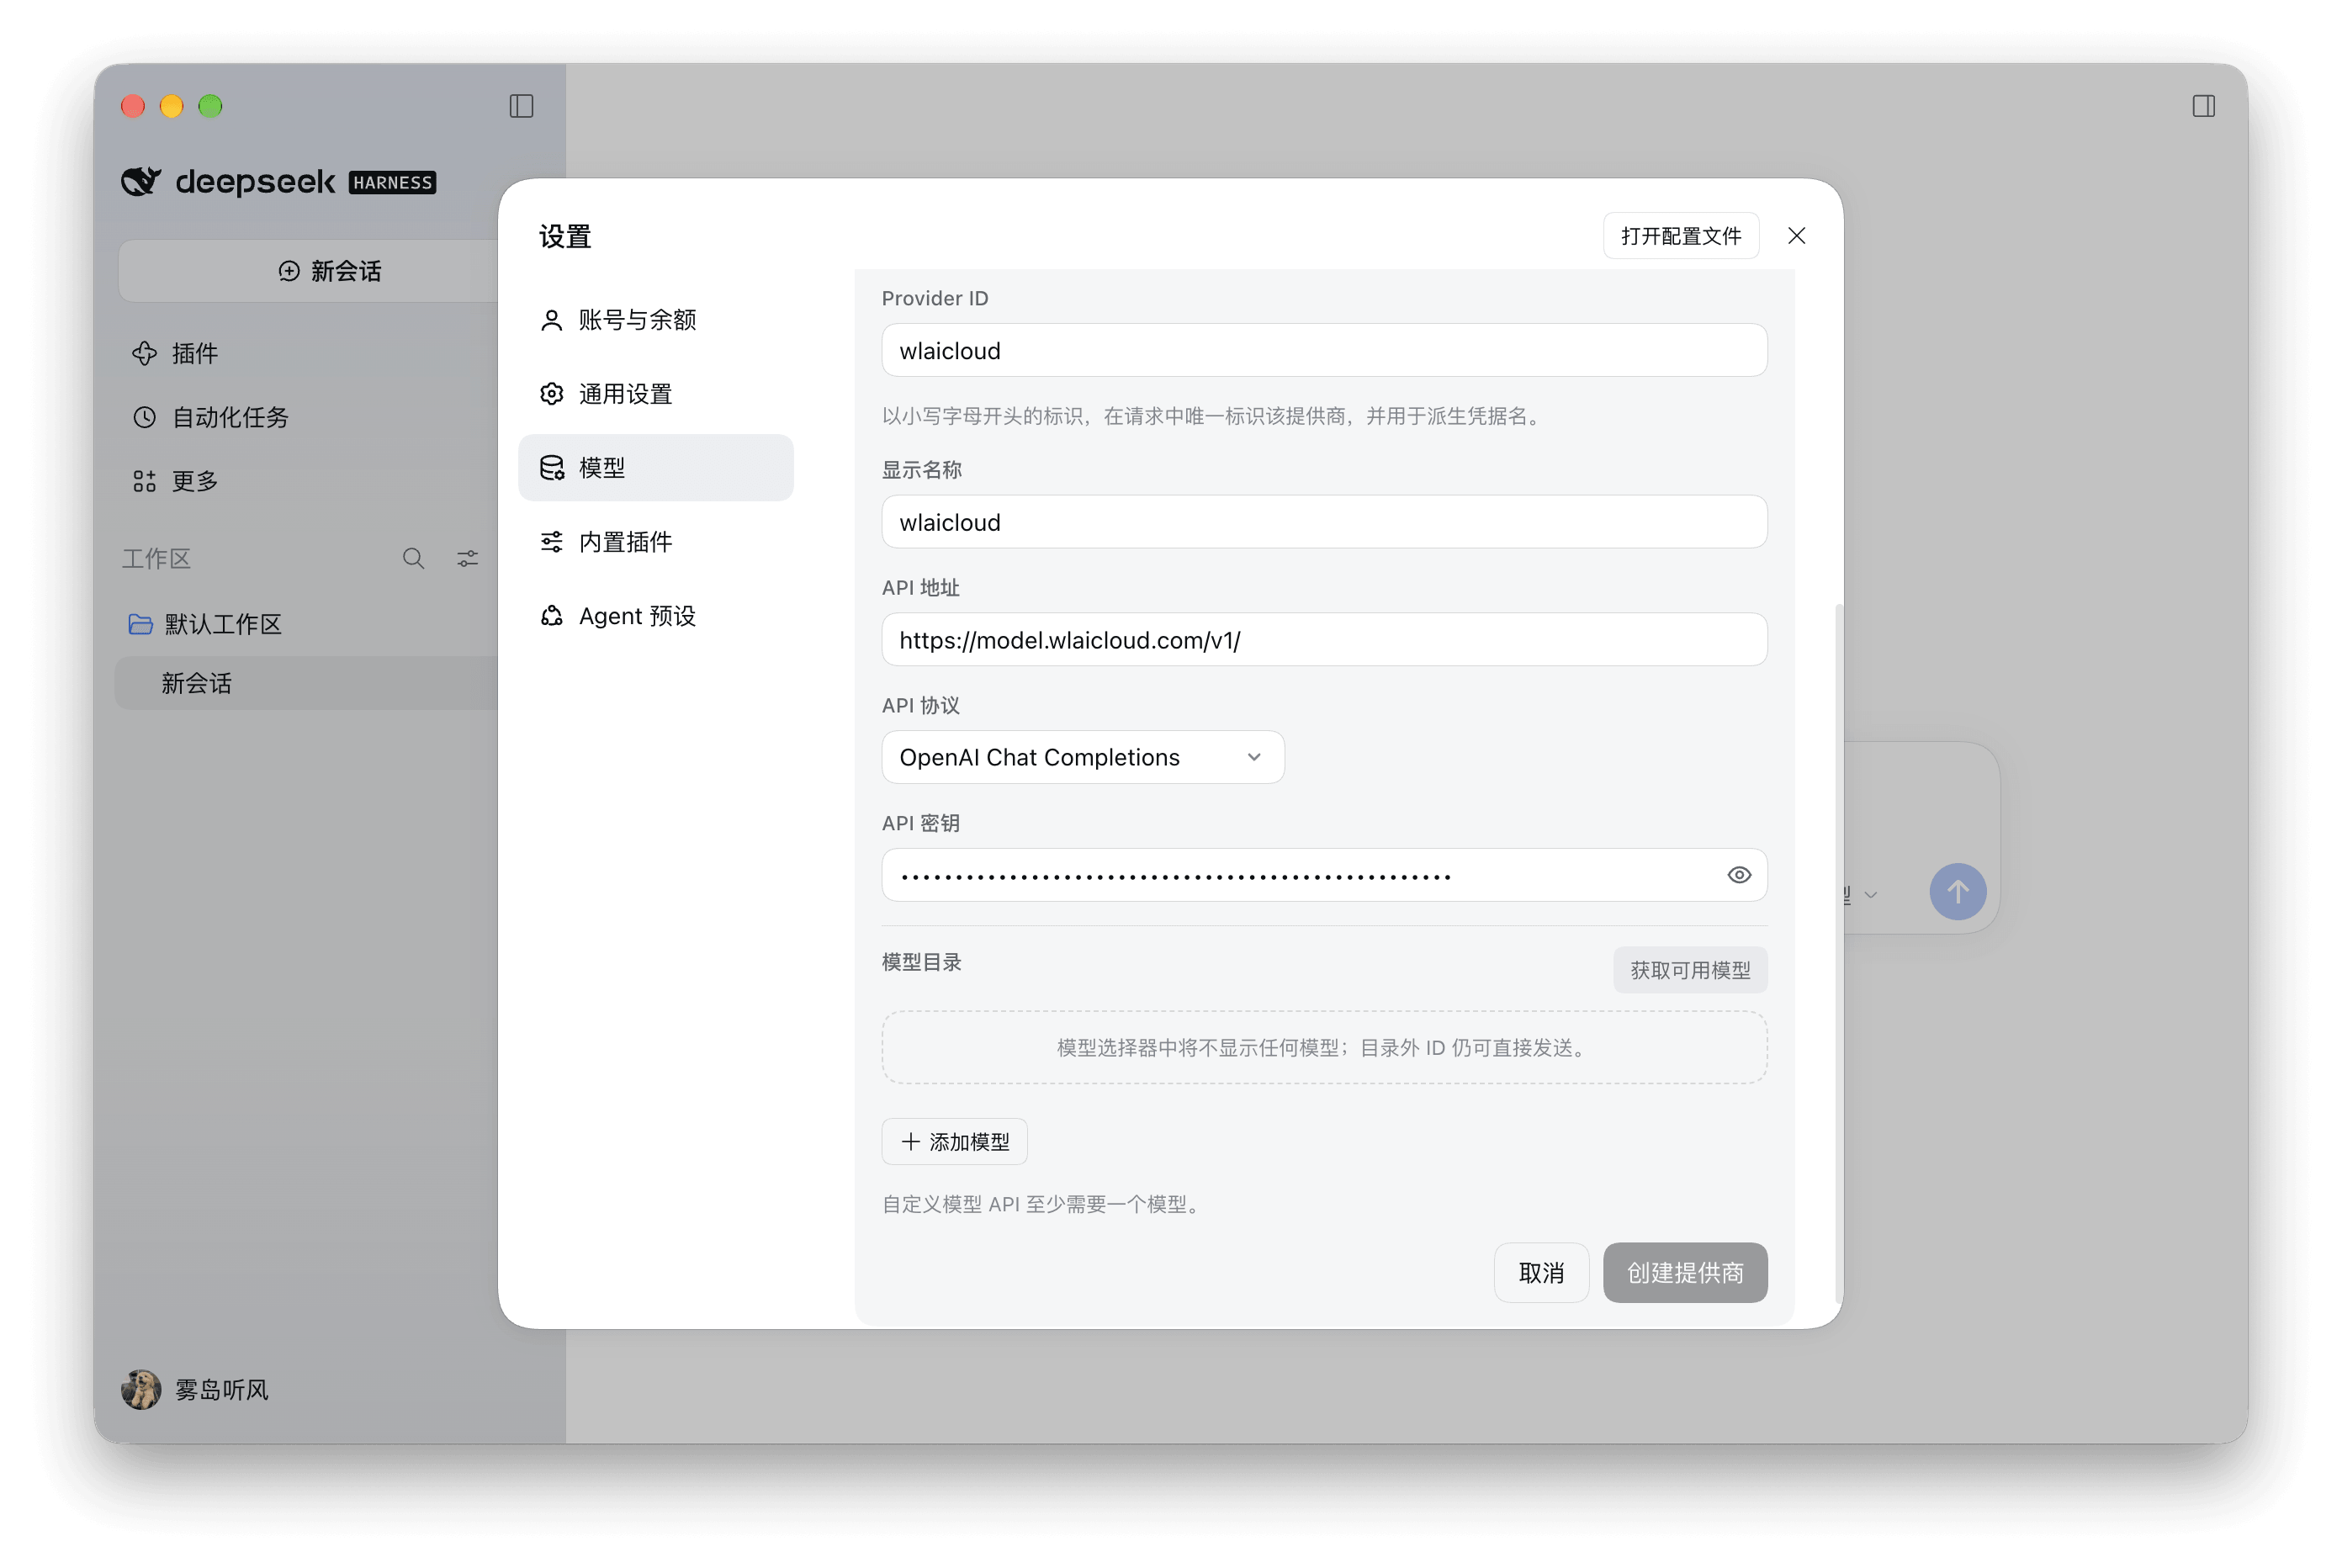
Task: Click the deepseek whale logo
Action: point(141,181)
